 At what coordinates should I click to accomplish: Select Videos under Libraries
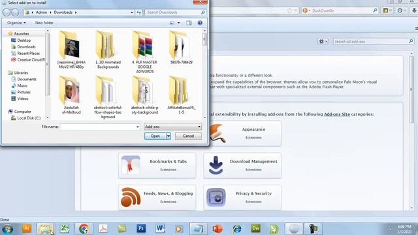pyautogui.click(x=23, y=99)
